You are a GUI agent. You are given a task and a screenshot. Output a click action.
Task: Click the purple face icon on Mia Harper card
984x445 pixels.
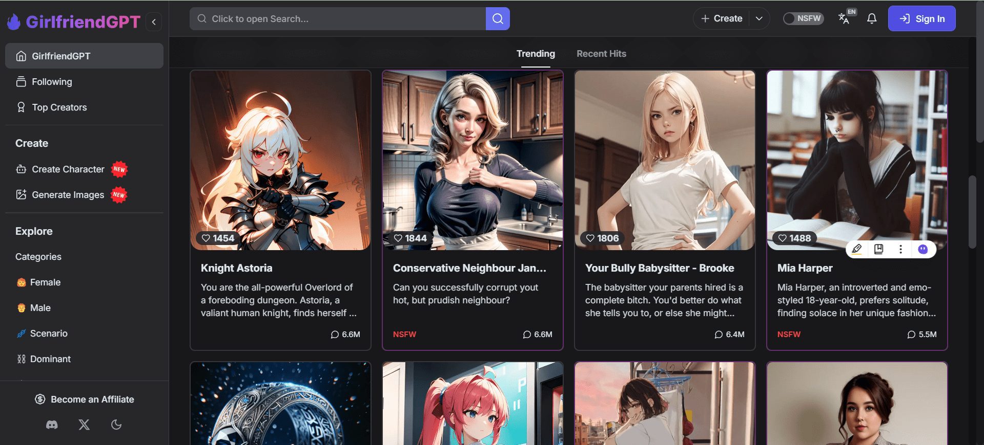pyautogui.click(x=922, y=249)
